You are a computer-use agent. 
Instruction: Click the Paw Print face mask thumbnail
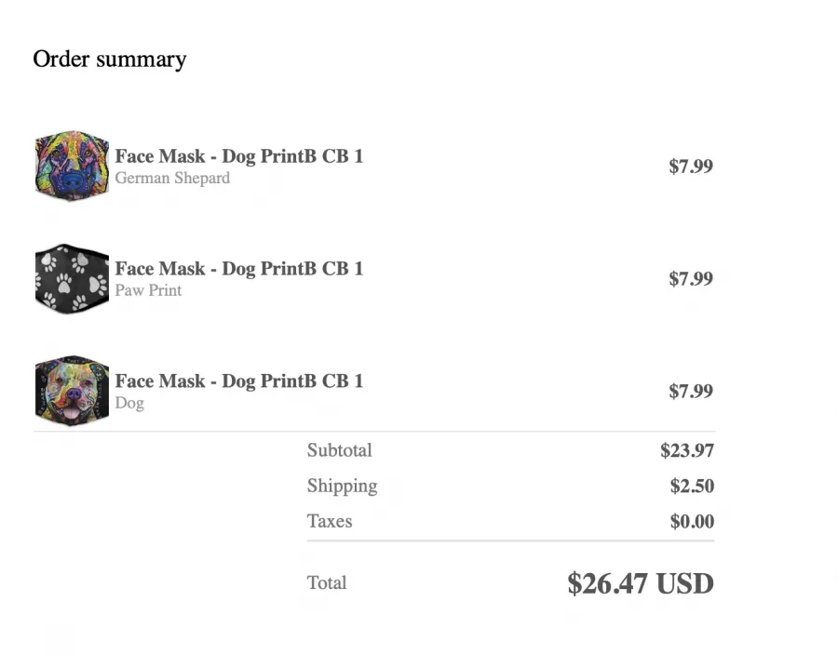click(72, 279)
